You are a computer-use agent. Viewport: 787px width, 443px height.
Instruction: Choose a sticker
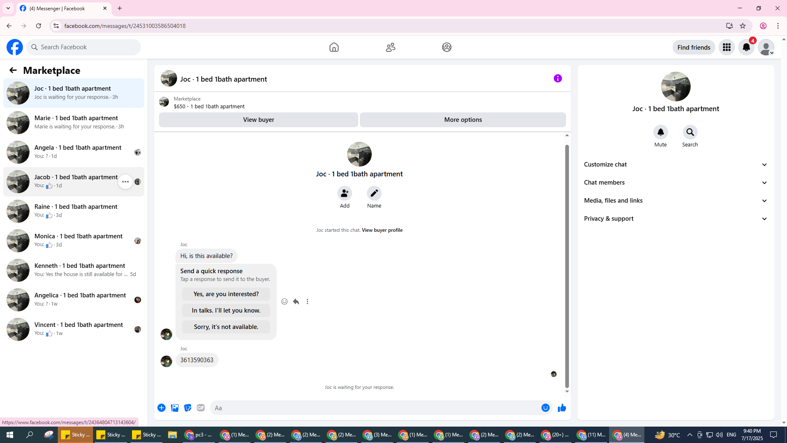click(188, 408)
